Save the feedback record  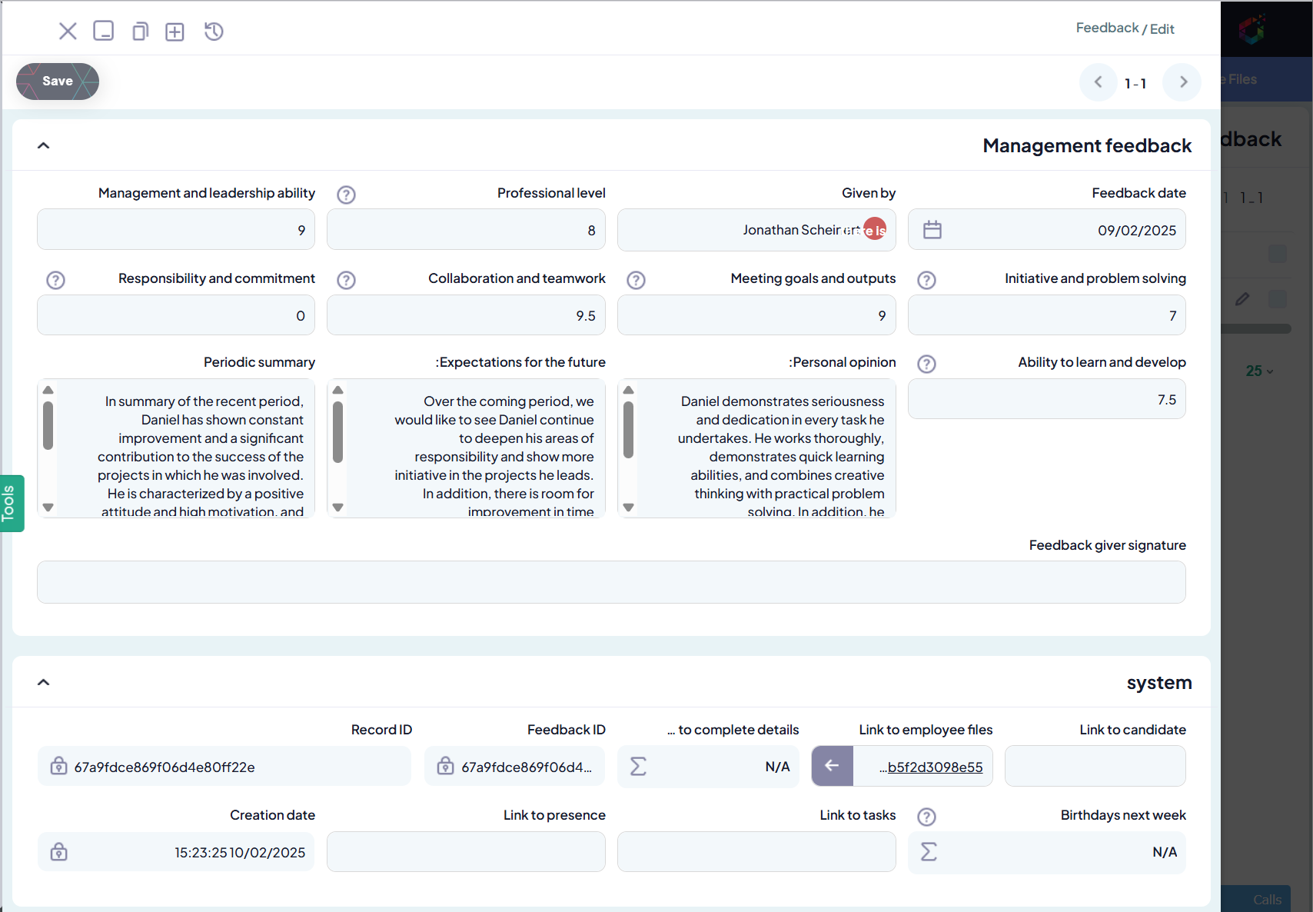(58, 82)
